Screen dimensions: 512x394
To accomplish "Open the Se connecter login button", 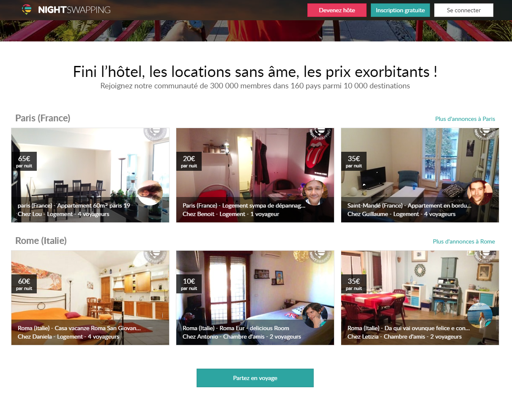I will 464,10.
